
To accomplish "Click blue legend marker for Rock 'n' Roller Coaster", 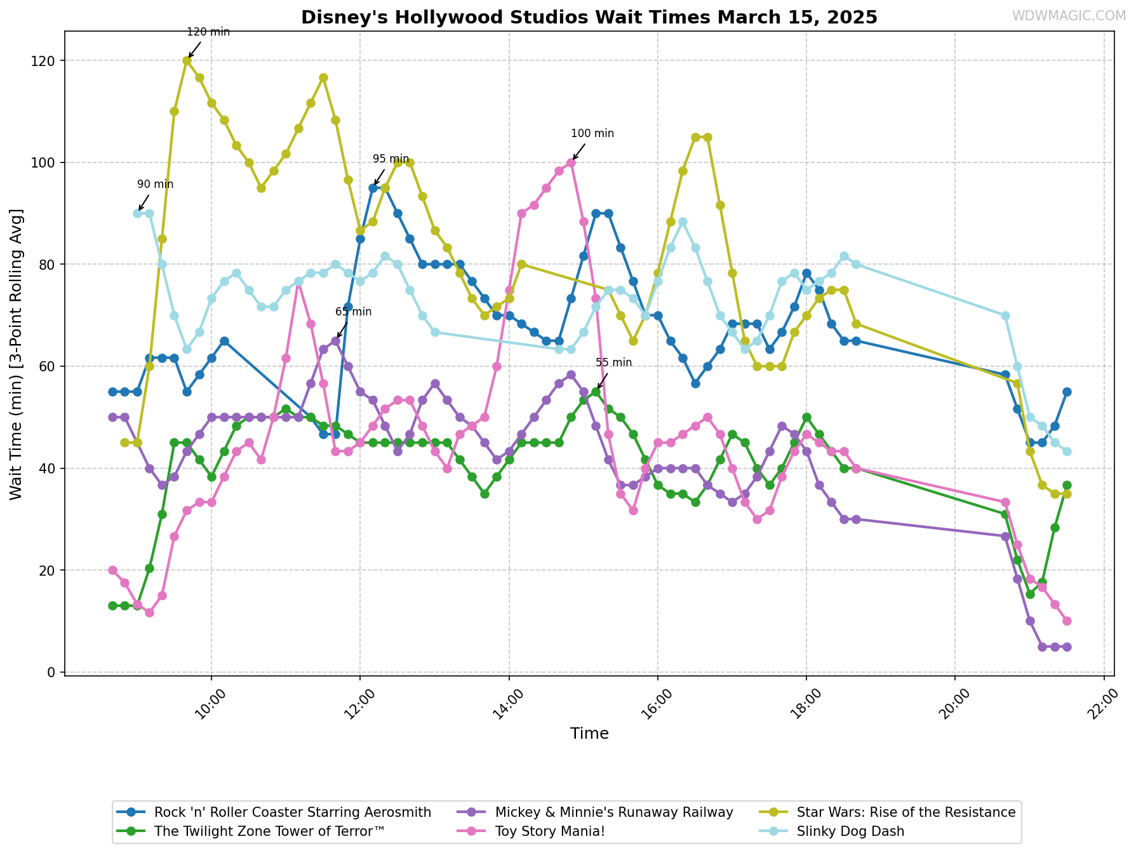I will (131, 812).
